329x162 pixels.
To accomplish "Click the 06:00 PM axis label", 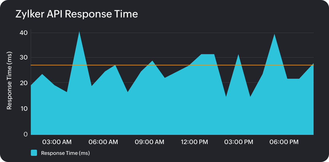I will coord(284,142).
